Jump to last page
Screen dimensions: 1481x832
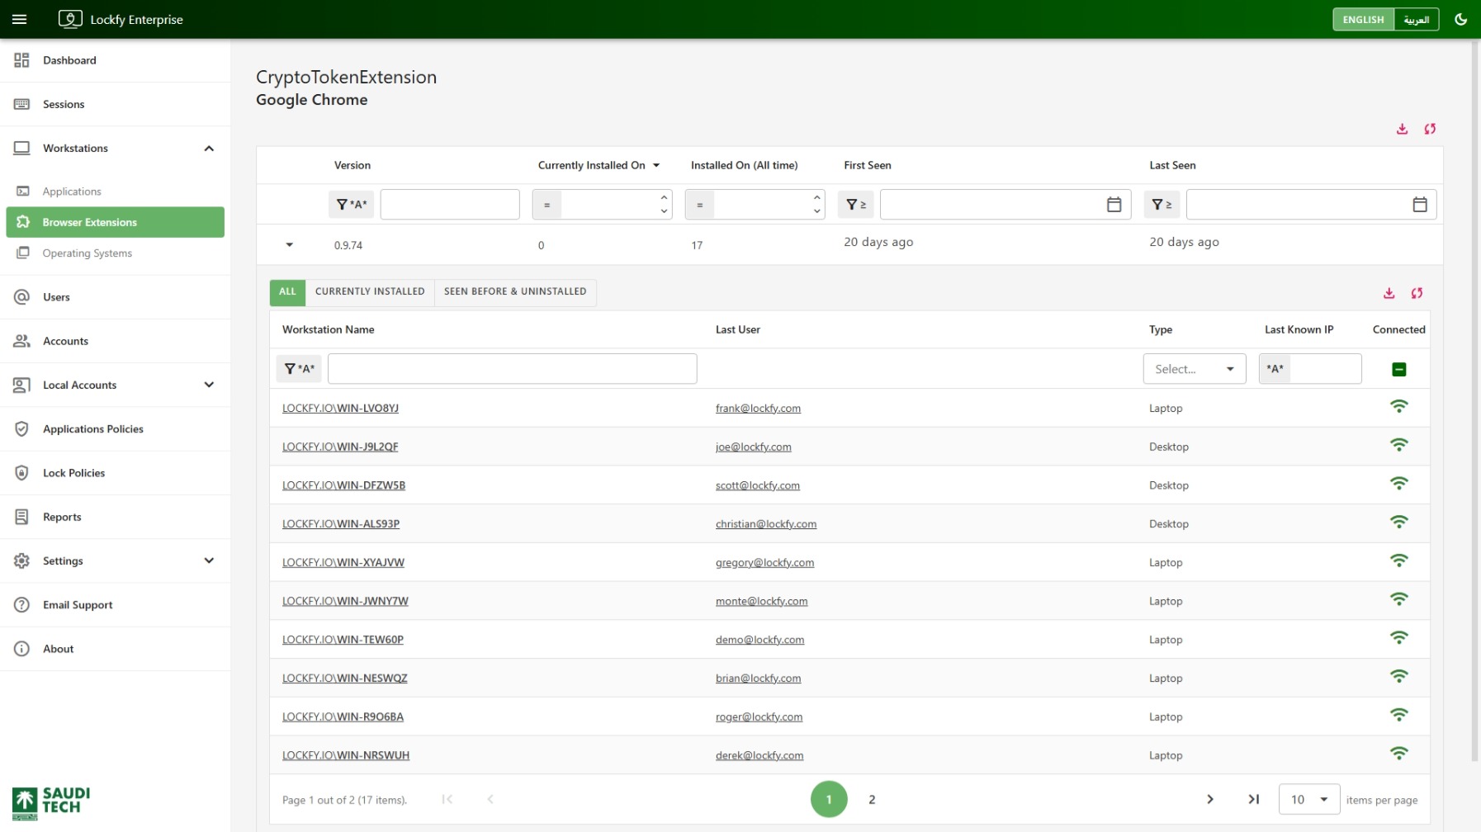1253,800
